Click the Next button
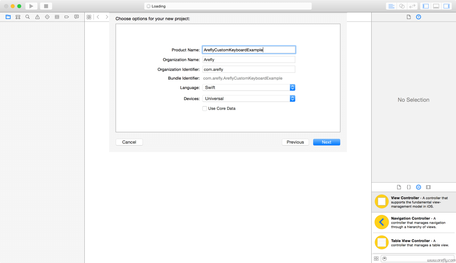Image resolution: width=456 pixels, height=263 pixels. (x=326, y=142)
